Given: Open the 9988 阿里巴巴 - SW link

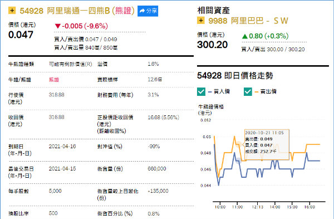Looking at the screenshot, I should pos(248,21).
